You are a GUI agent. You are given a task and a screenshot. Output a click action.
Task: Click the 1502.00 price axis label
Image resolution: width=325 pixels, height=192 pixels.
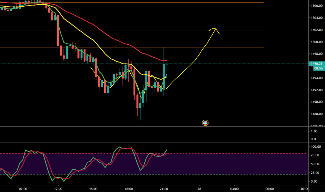coord(317,30)
